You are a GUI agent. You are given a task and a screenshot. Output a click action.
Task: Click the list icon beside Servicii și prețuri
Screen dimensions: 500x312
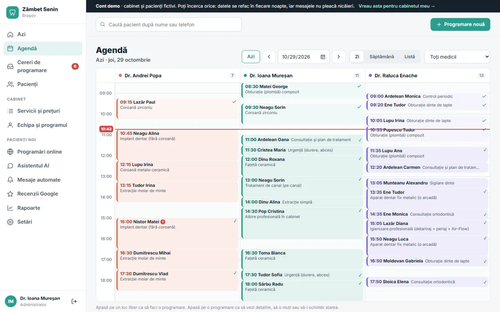(10, 111)
